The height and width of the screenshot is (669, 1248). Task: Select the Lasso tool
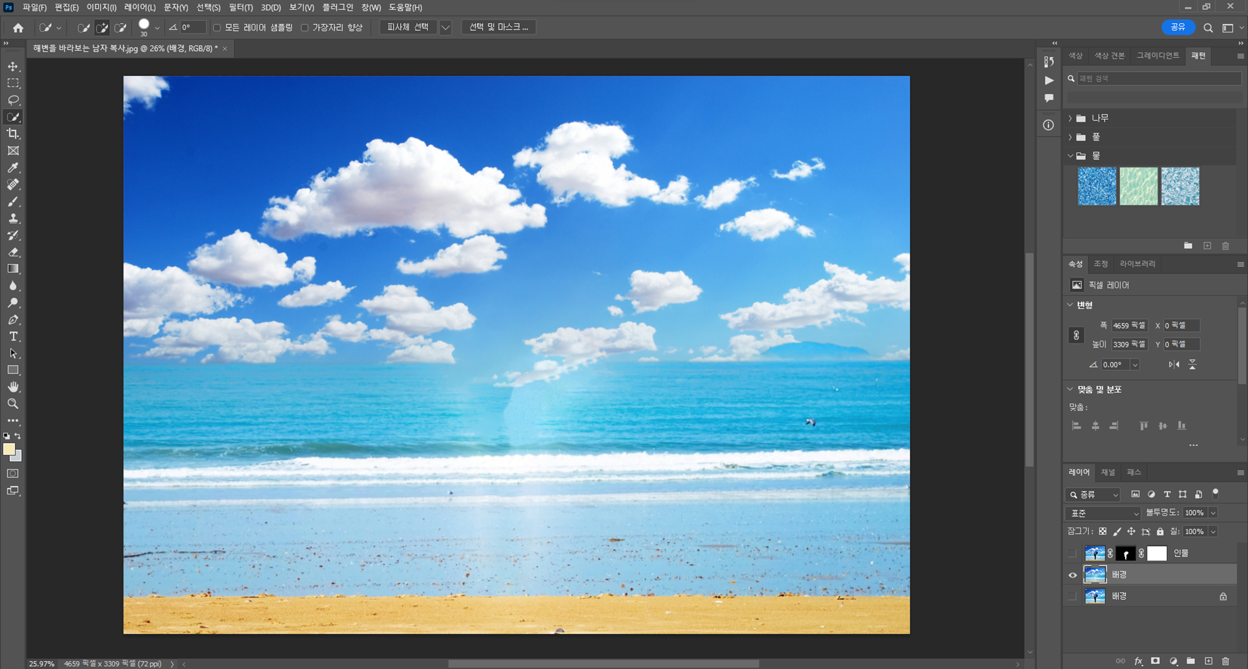click(13, 100)
